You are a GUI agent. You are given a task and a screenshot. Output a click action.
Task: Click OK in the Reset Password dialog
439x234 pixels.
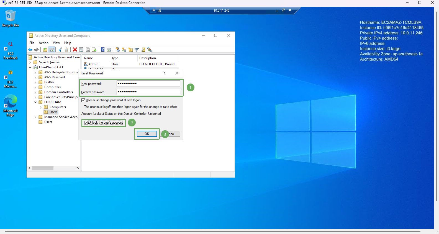(147, 134)
